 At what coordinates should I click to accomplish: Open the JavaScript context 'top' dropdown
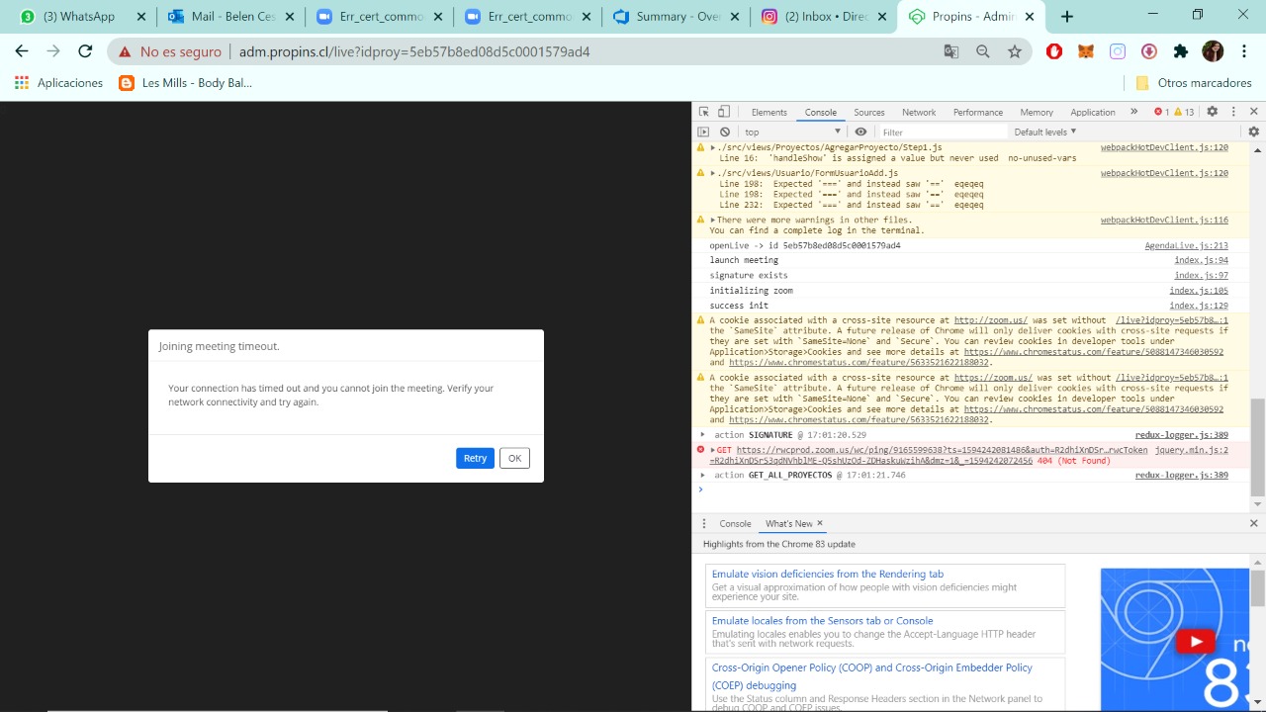pyautogui.click(x=792, y=132)
